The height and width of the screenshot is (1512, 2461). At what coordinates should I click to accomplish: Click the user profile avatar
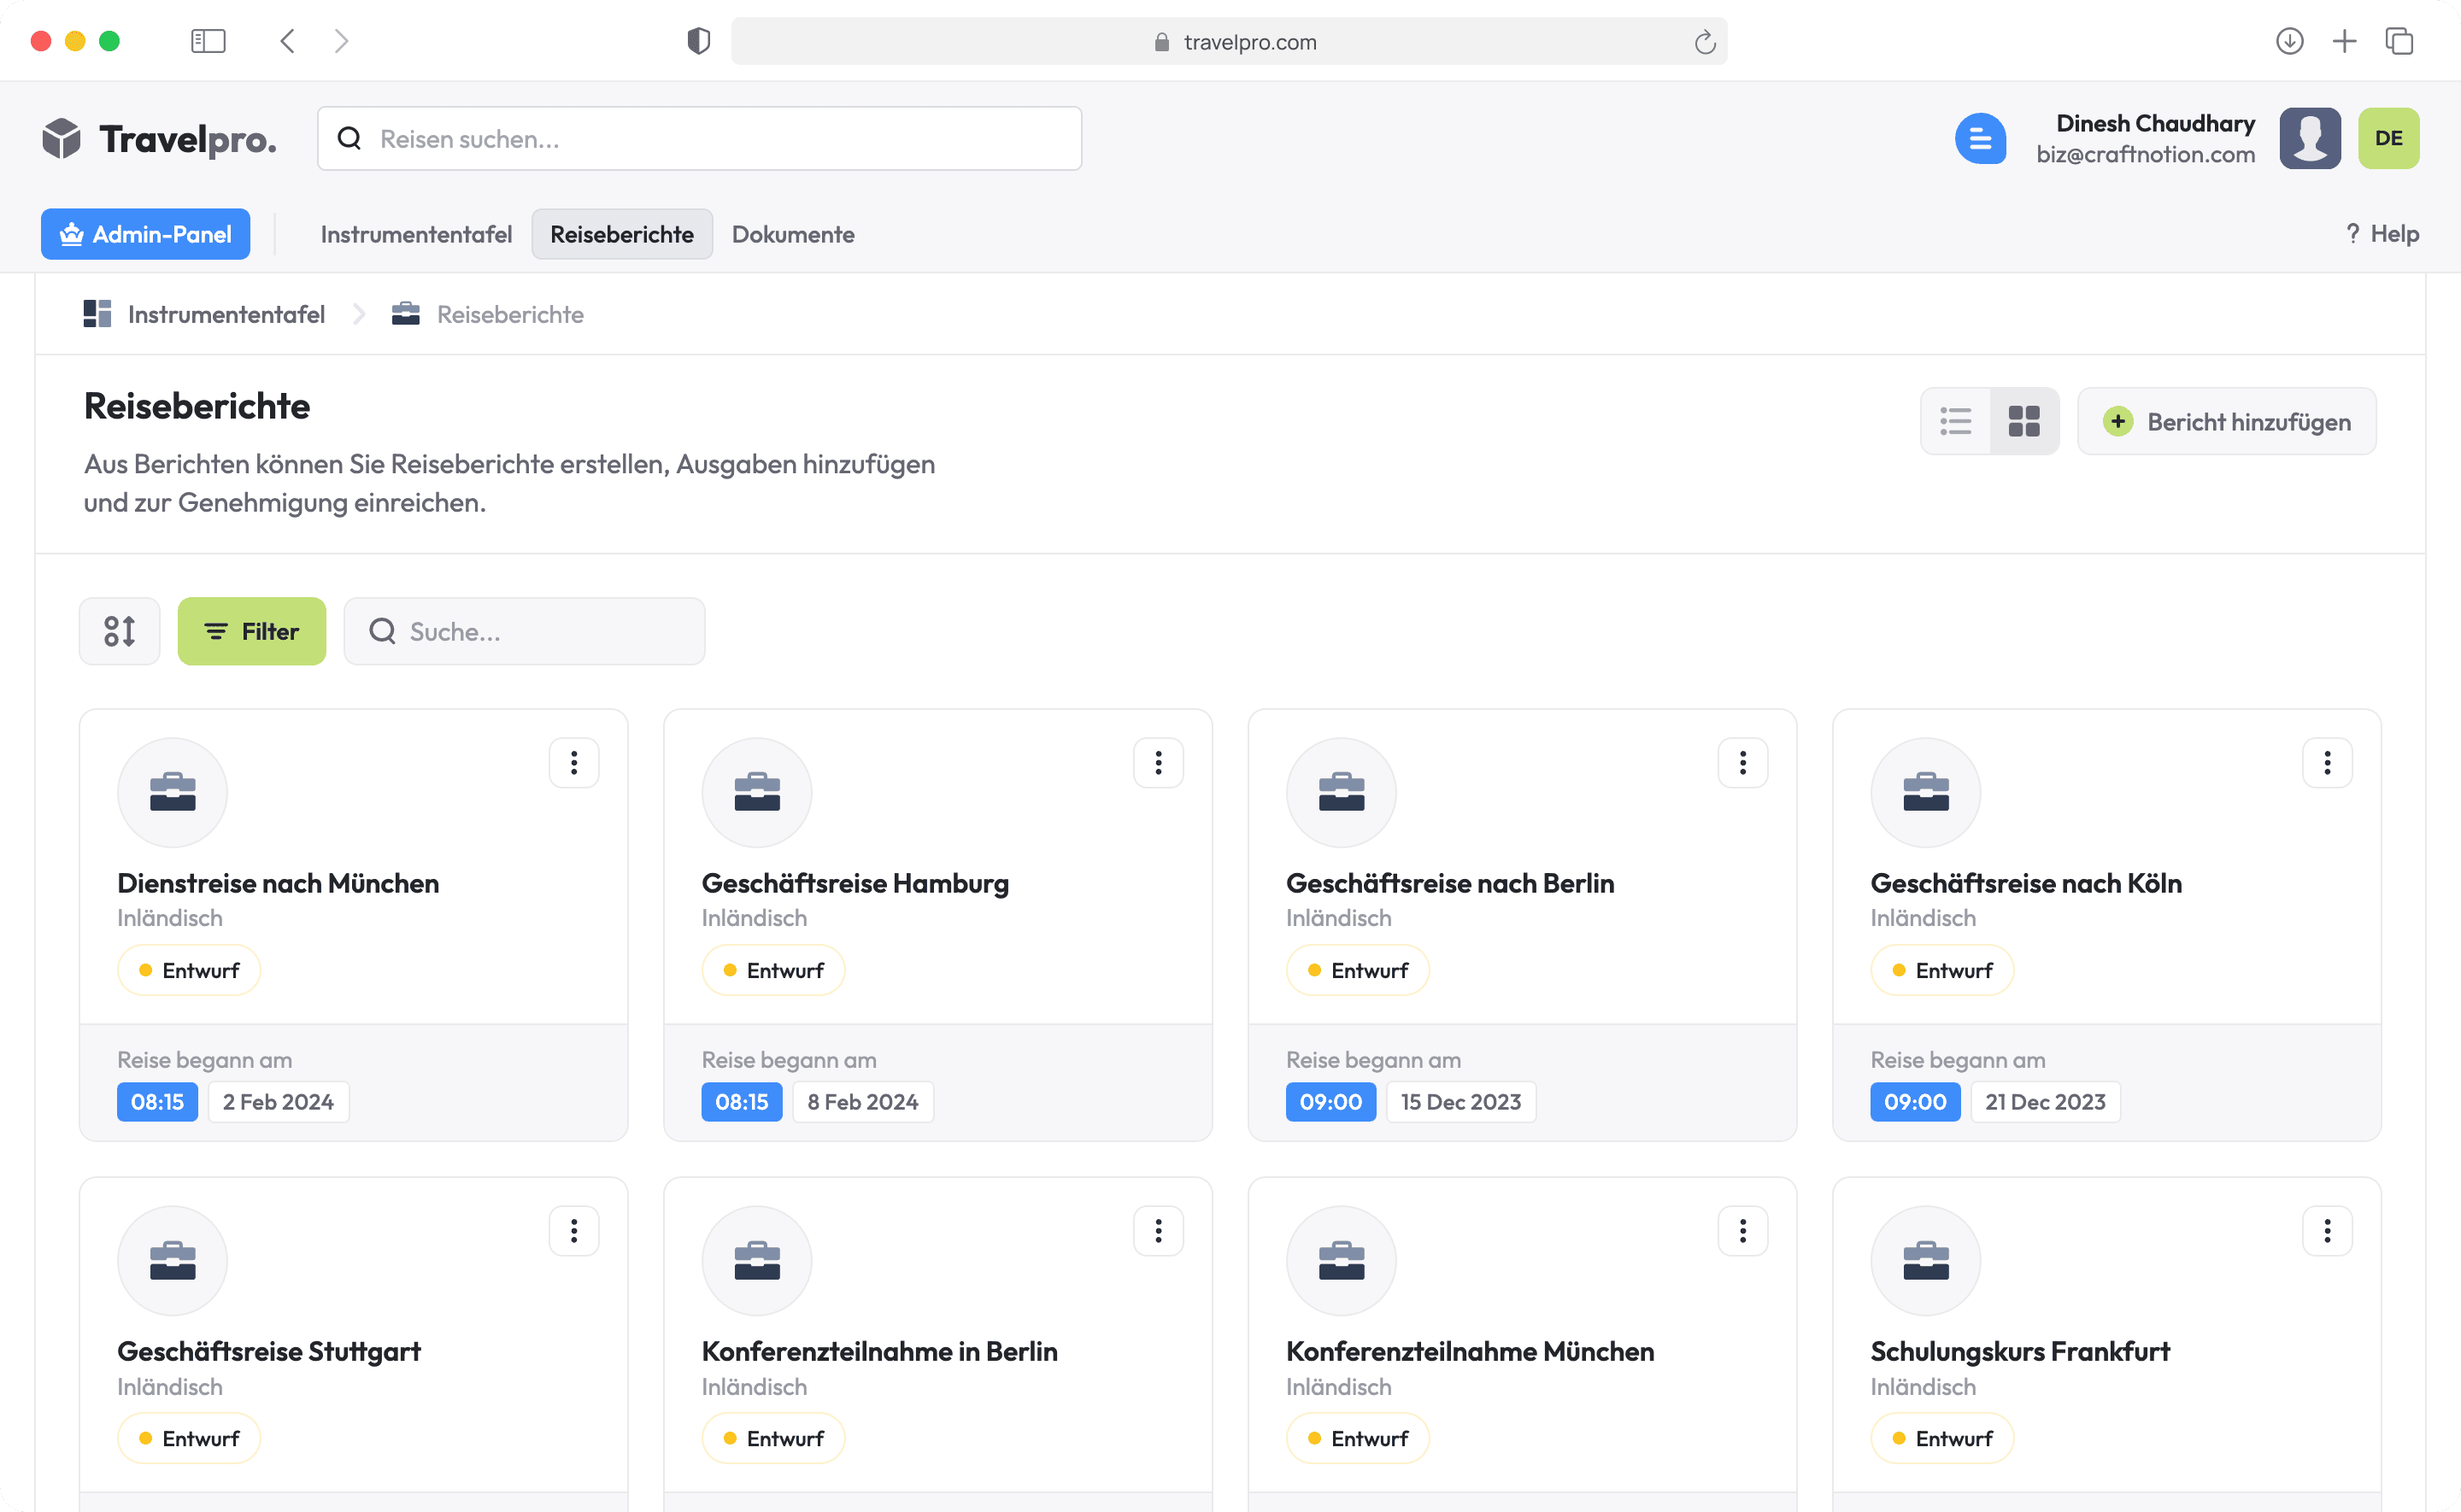(x=2309, y=138)
